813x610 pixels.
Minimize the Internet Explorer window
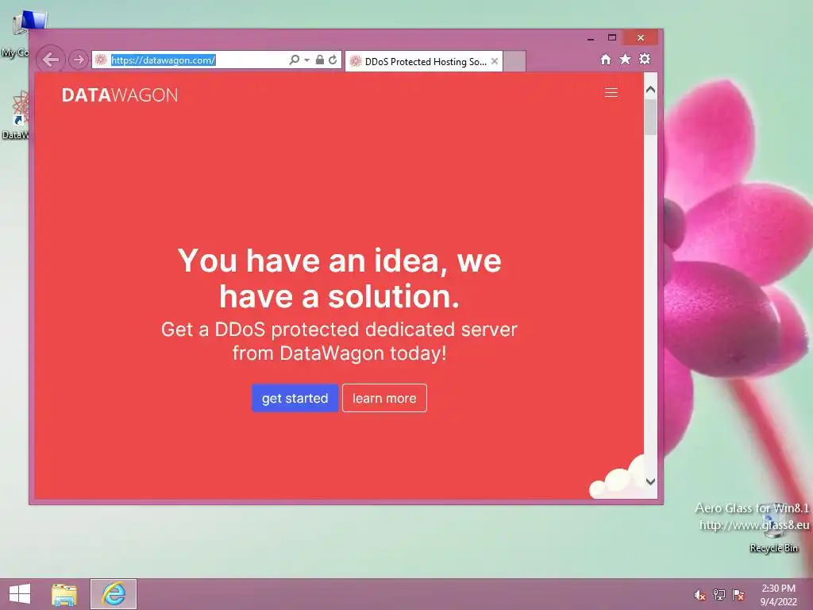[x=591, y=38]
